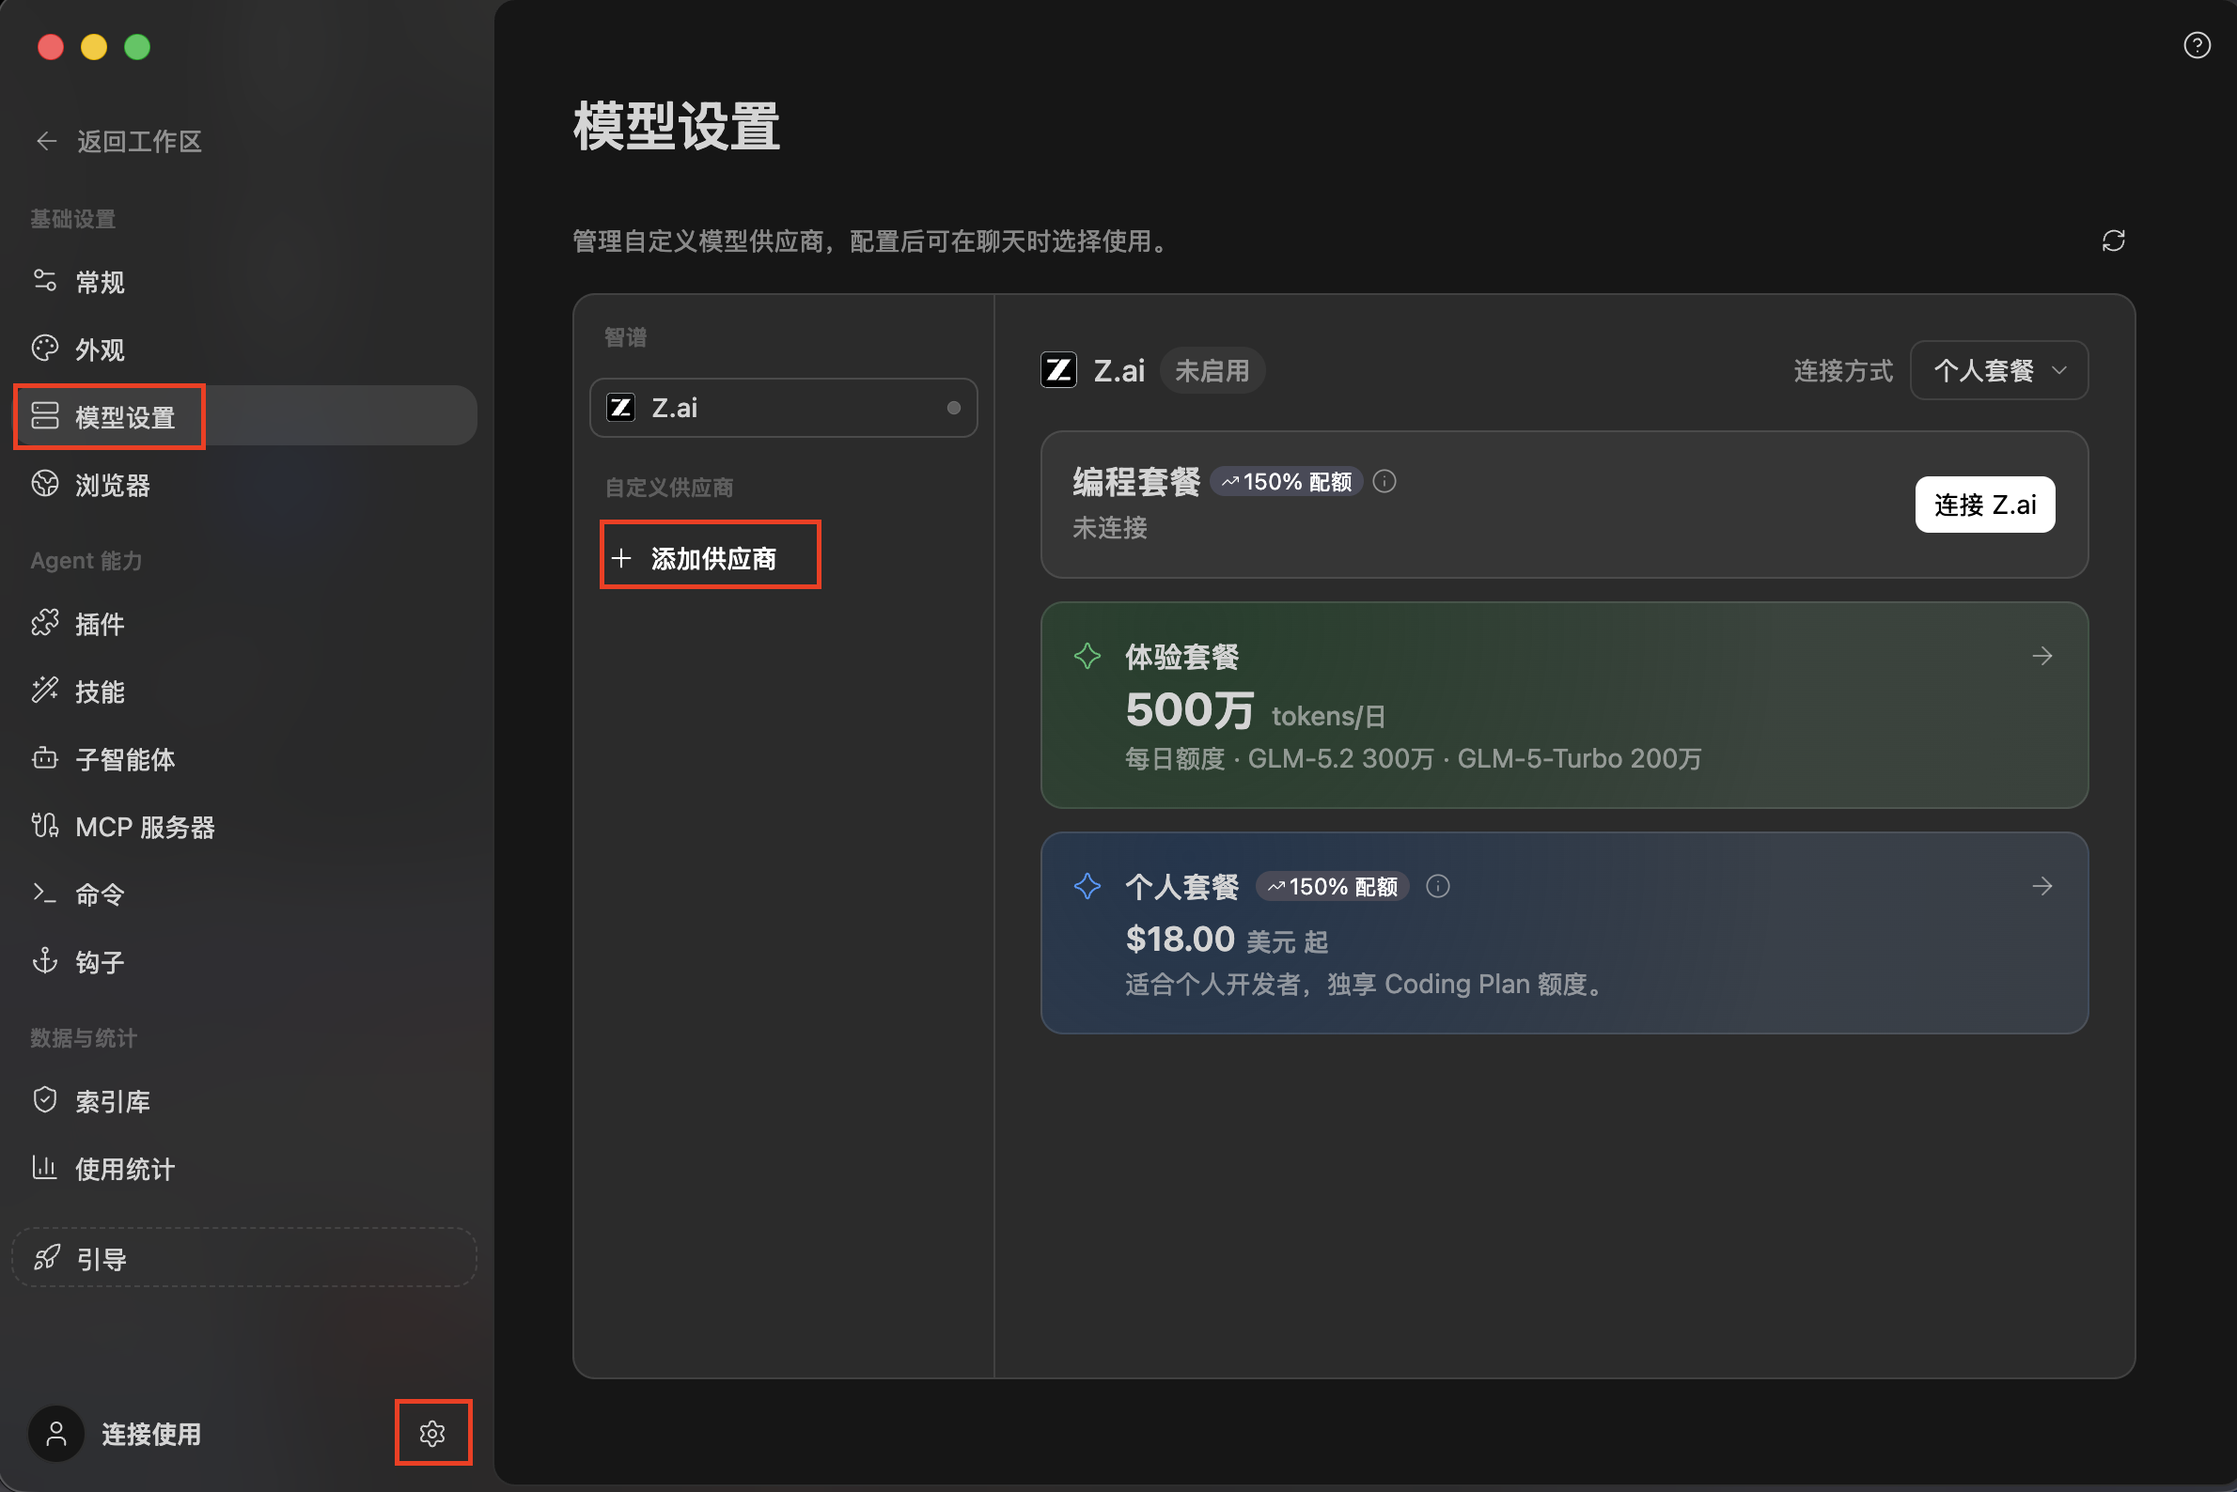2237x1492 pixels.
Task: Open the 浏览器 settings section
Action: (x=244, y=484)
